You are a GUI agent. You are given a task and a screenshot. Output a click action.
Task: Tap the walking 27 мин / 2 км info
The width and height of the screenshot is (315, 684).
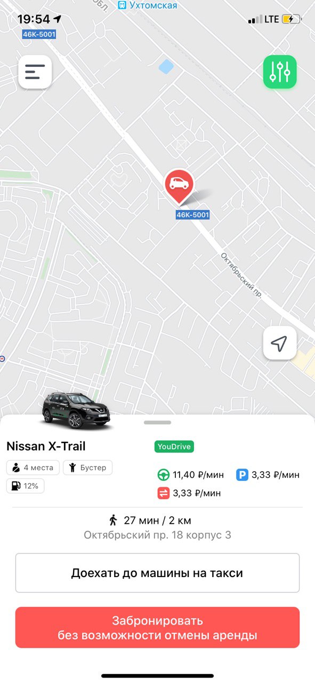[x=150, y=520]
